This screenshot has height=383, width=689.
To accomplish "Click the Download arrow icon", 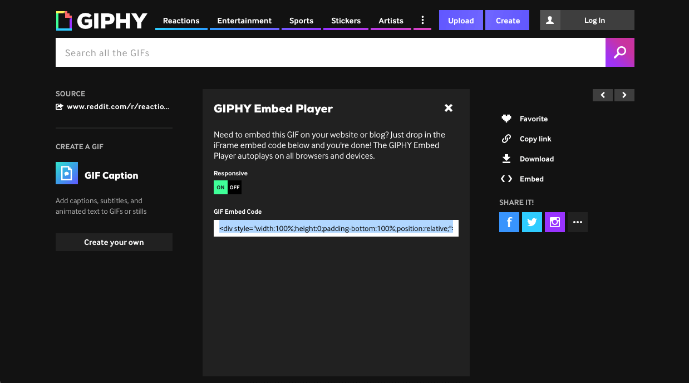I will pos(506,159).
